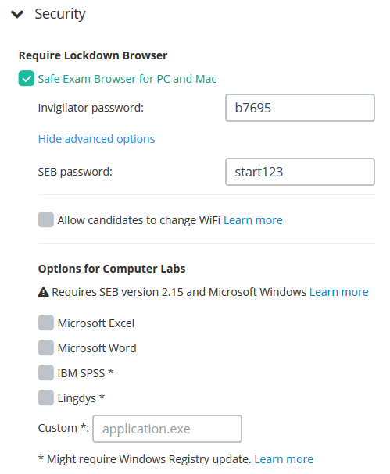Click the warning triangle icon
Image resolution: width=390 pixels, height=474 pixels.
[x=43, y=292]
